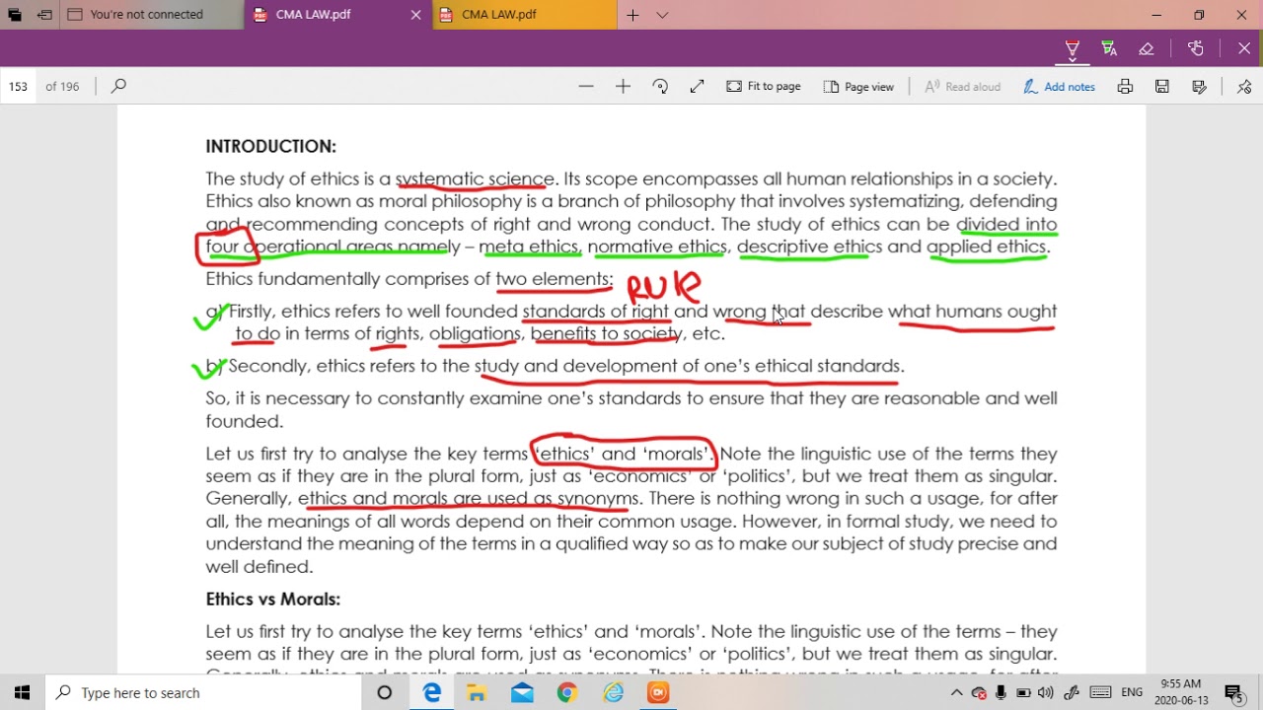
Task: Click the INTRODUCTION: heading in the PDF
Action: coord(270,146)
